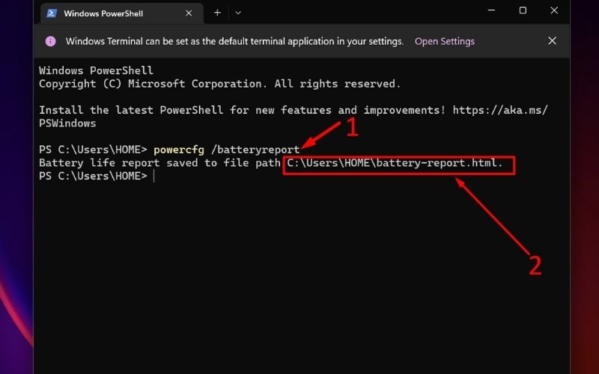Expand the new tab profile dropdown chevron
Screen dimensions: 599x374
point(238,13)
